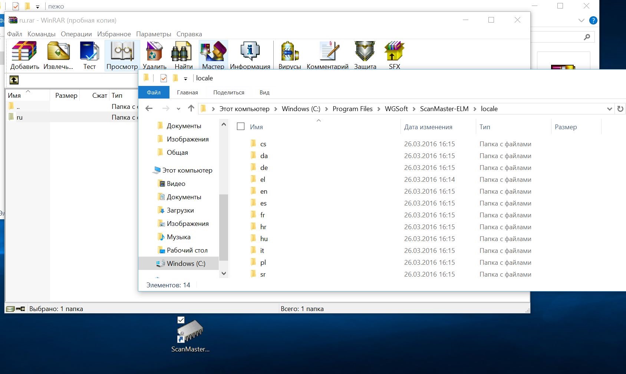Go up to the parent folder in Explorer
This screenshot has width=626, height=374.
[x=191, y=108]
